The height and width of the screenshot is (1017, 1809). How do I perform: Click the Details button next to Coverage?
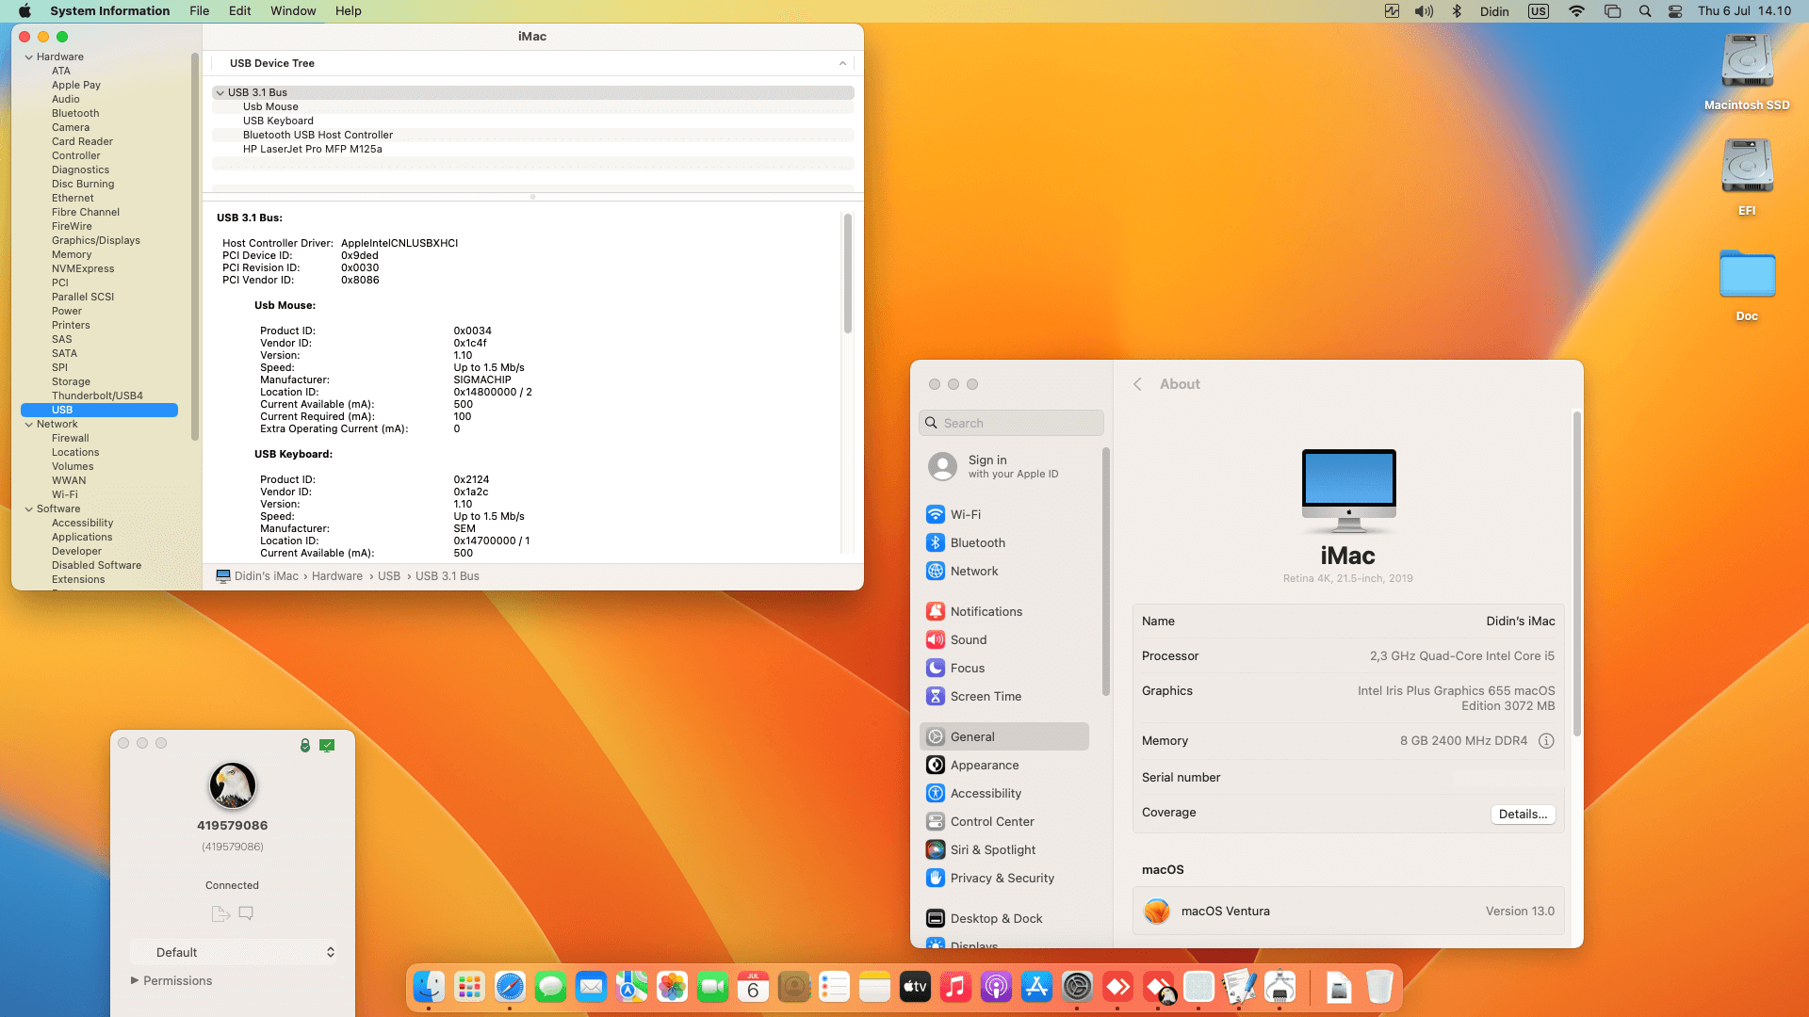pos(1523,813)
